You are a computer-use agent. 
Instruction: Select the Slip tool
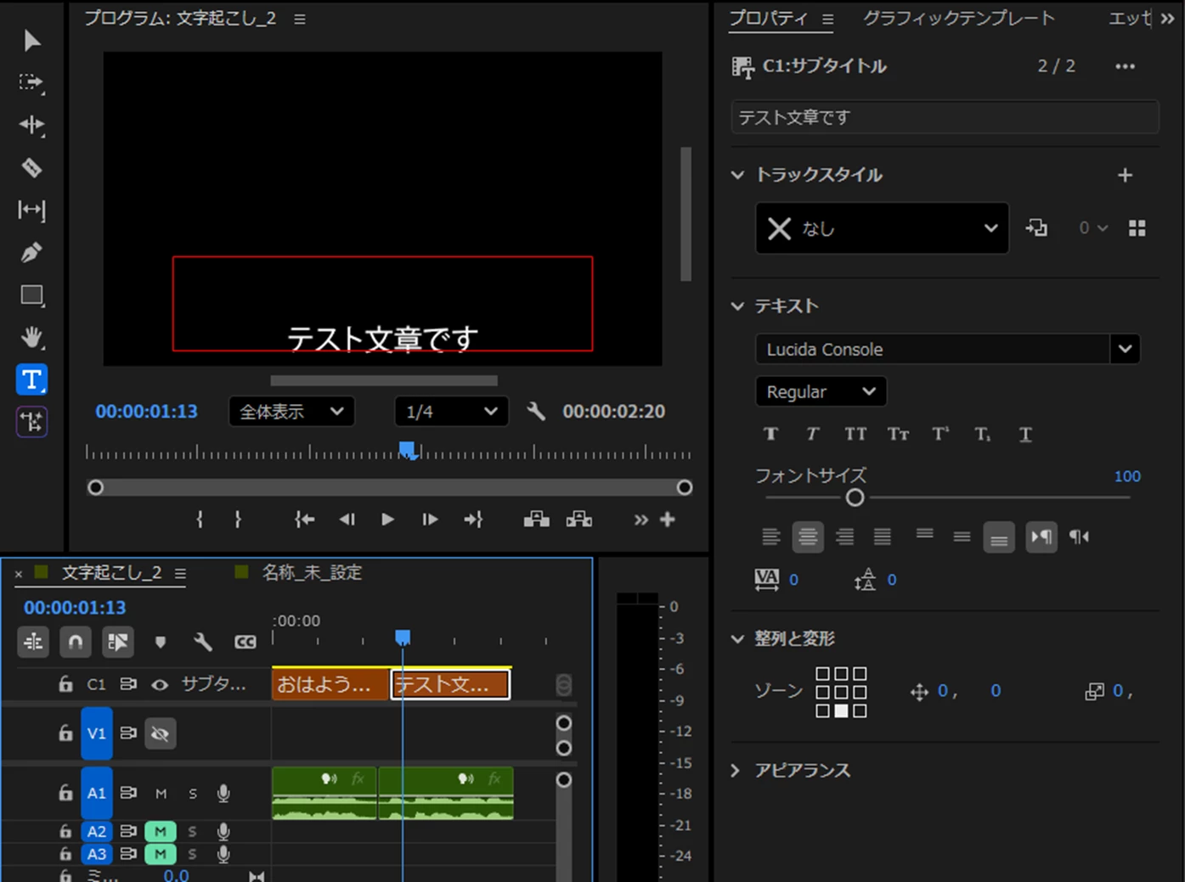[32, 210]
